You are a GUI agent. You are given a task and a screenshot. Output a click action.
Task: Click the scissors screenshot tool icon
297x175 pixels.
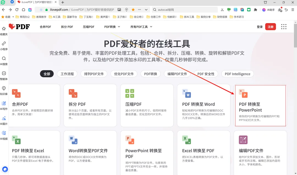click(222, 10)
